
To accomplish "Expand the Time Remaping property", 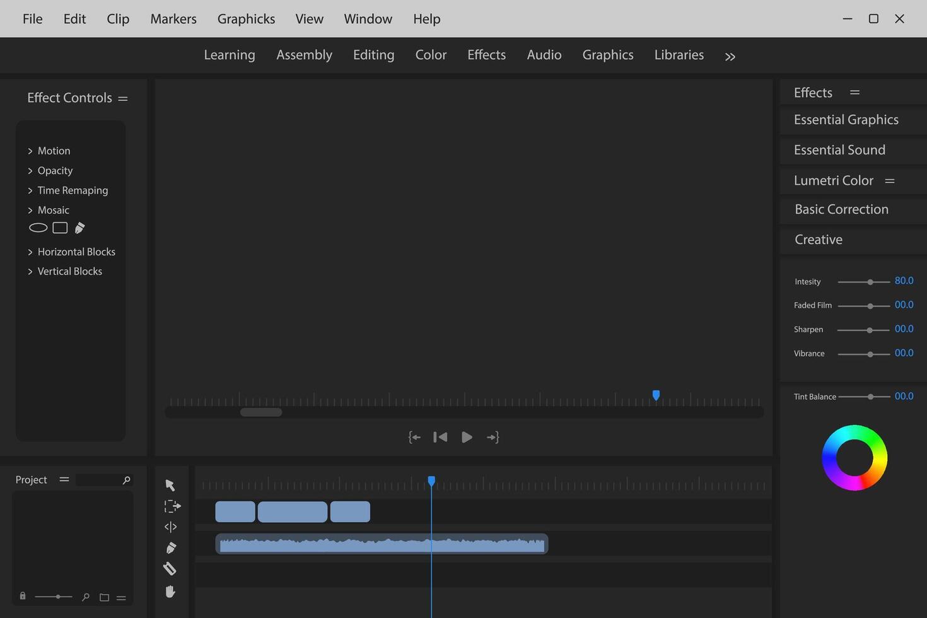I will click(x=30, y=190).
